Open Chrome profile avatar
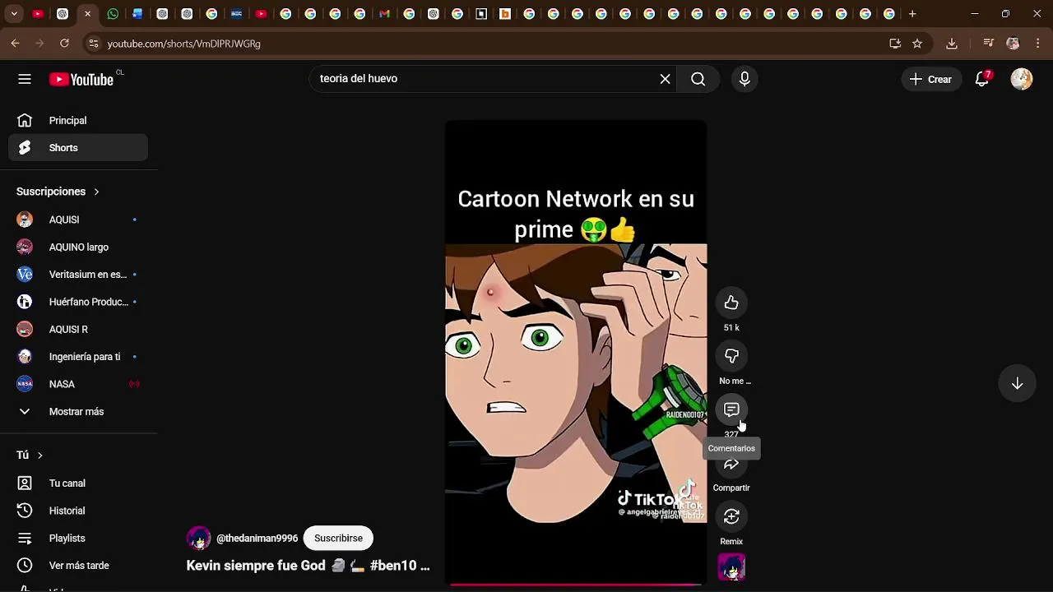 (1013, 44)
